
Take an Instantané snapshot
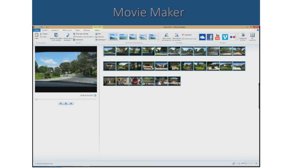pyautogui.click(x=78, y=40)
